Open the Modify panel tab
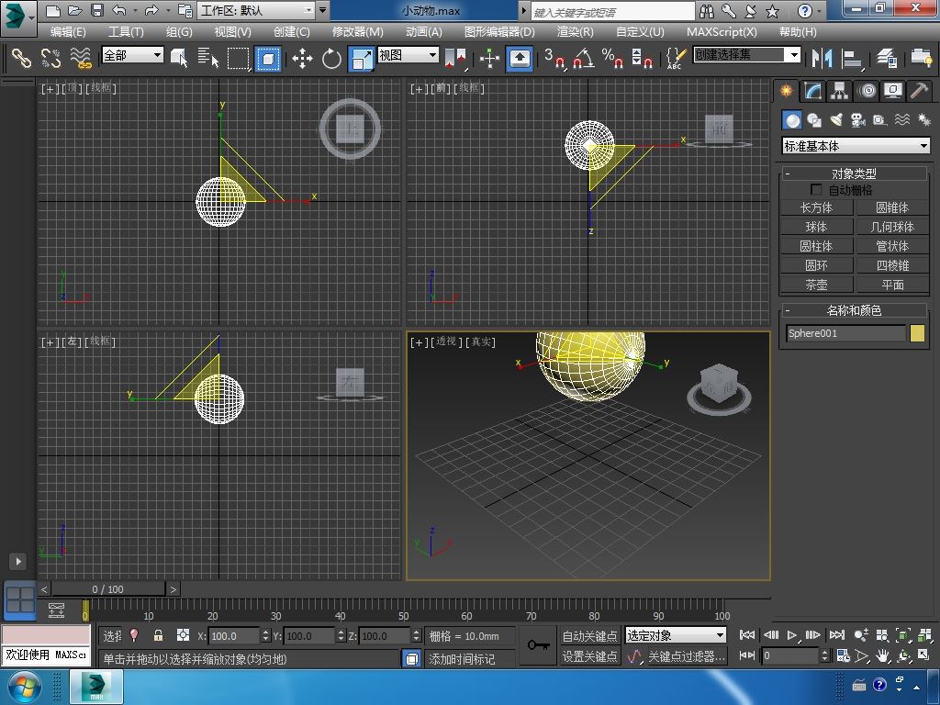Viewport: 940px width, 705px height. coord(812,91)
